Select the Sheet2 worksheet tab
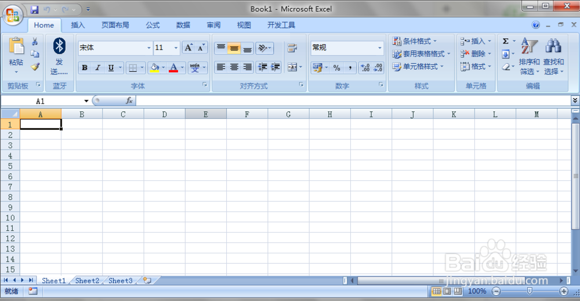580x301 pixels. (88, 281)
